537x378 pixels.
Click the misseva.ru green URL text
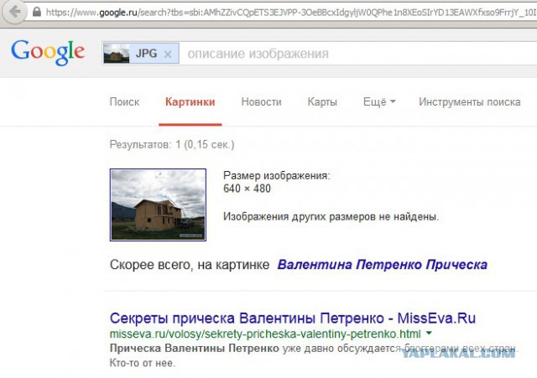pos(265,334)
